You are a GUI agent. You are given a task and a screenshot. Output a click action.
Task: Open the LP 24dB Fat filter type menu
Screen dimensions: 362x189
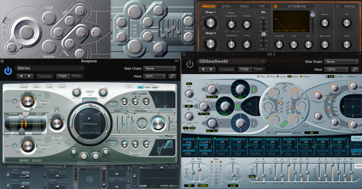(x=297, y=6)
